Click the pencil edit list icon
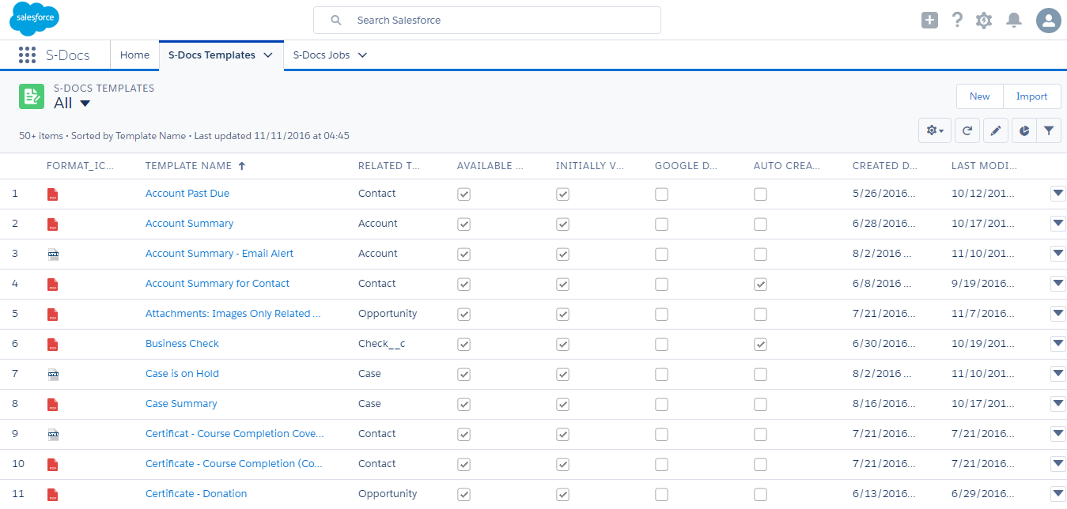1067x509 pixels. tap(996, 130)
